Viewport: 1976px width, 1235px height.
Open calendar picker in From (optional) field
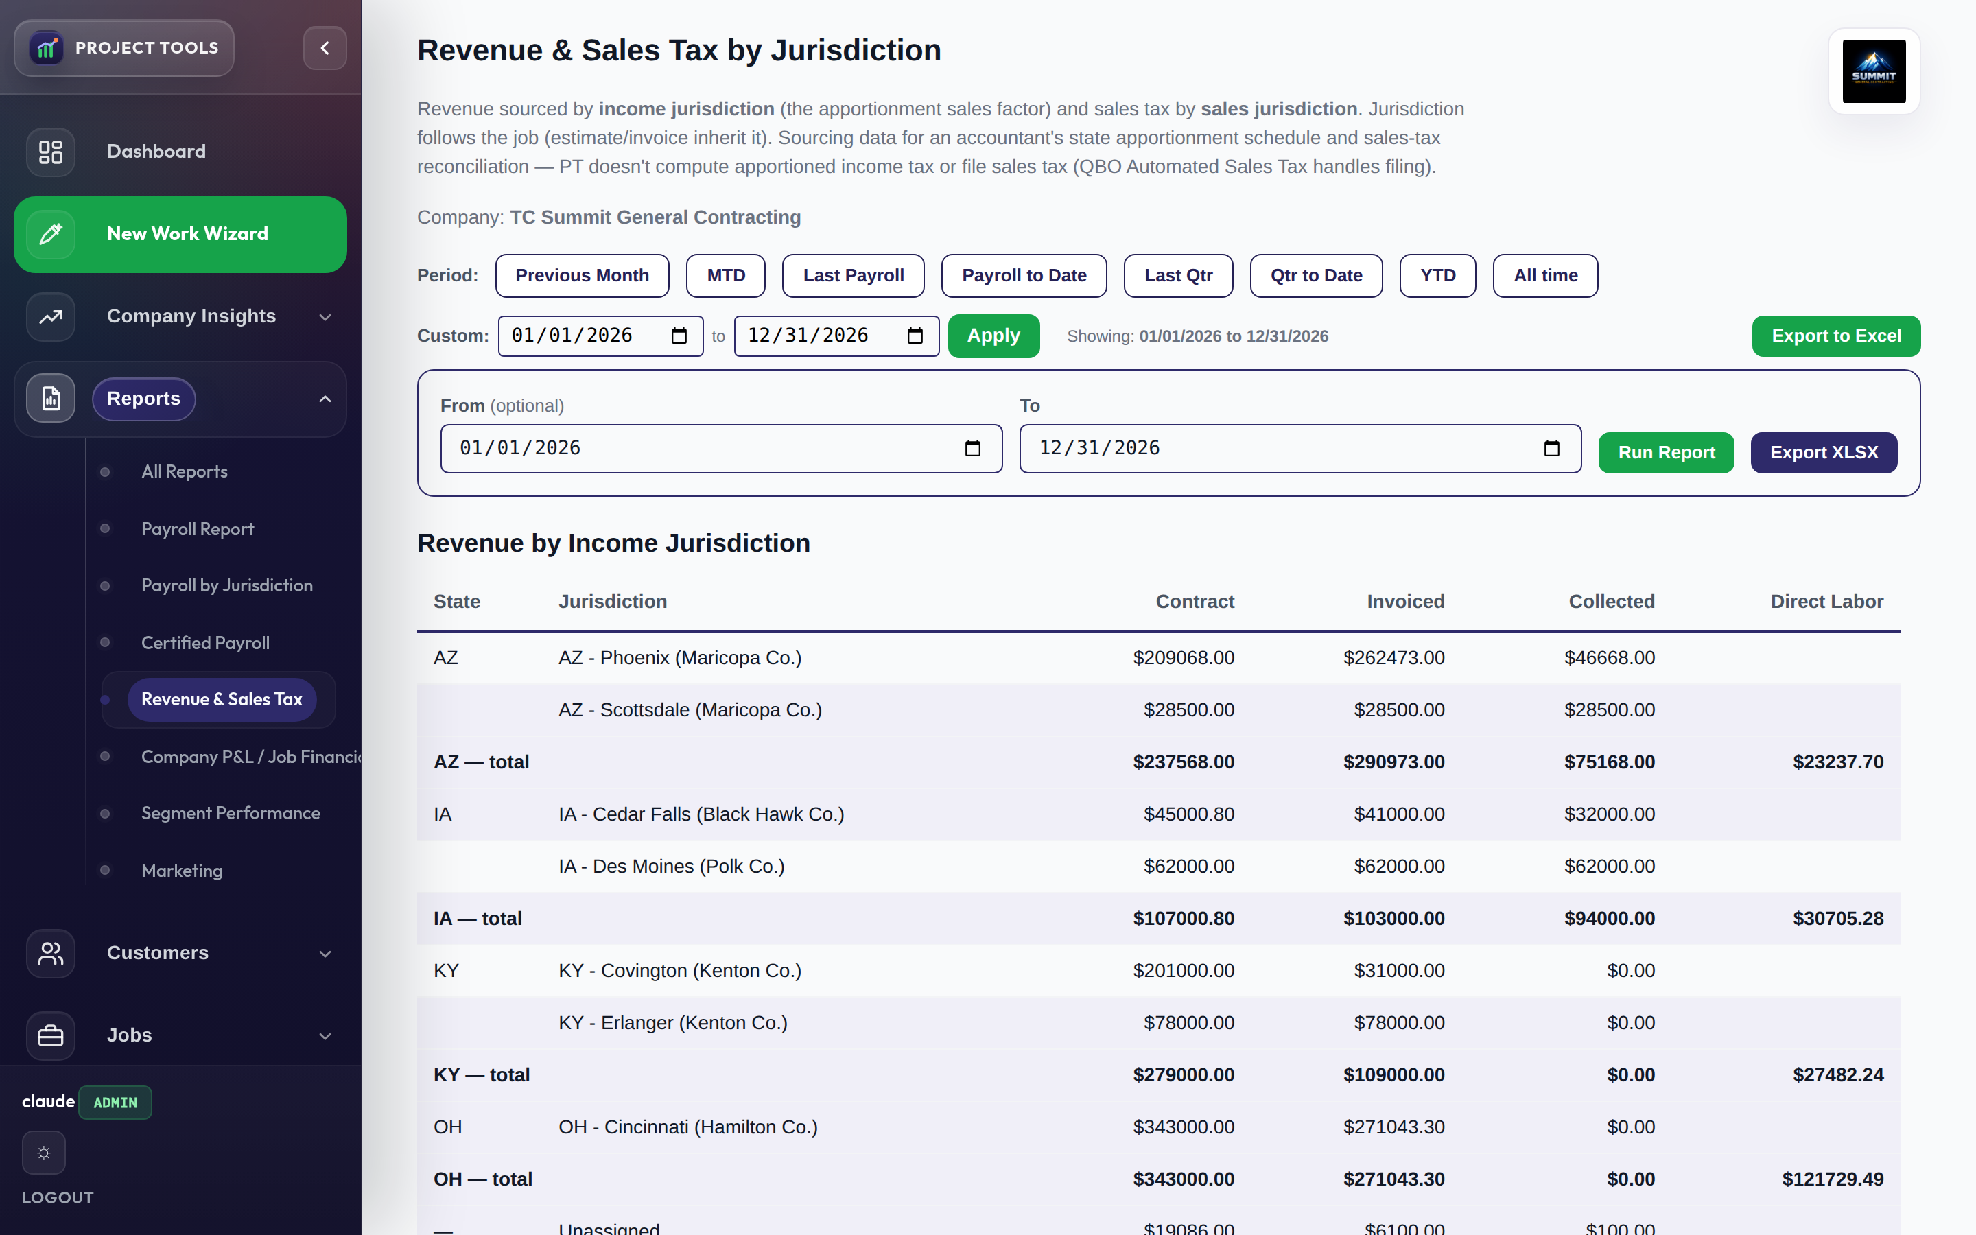972,449
